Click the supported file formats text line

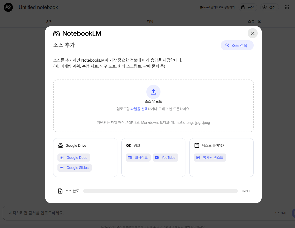click(153, 123)
